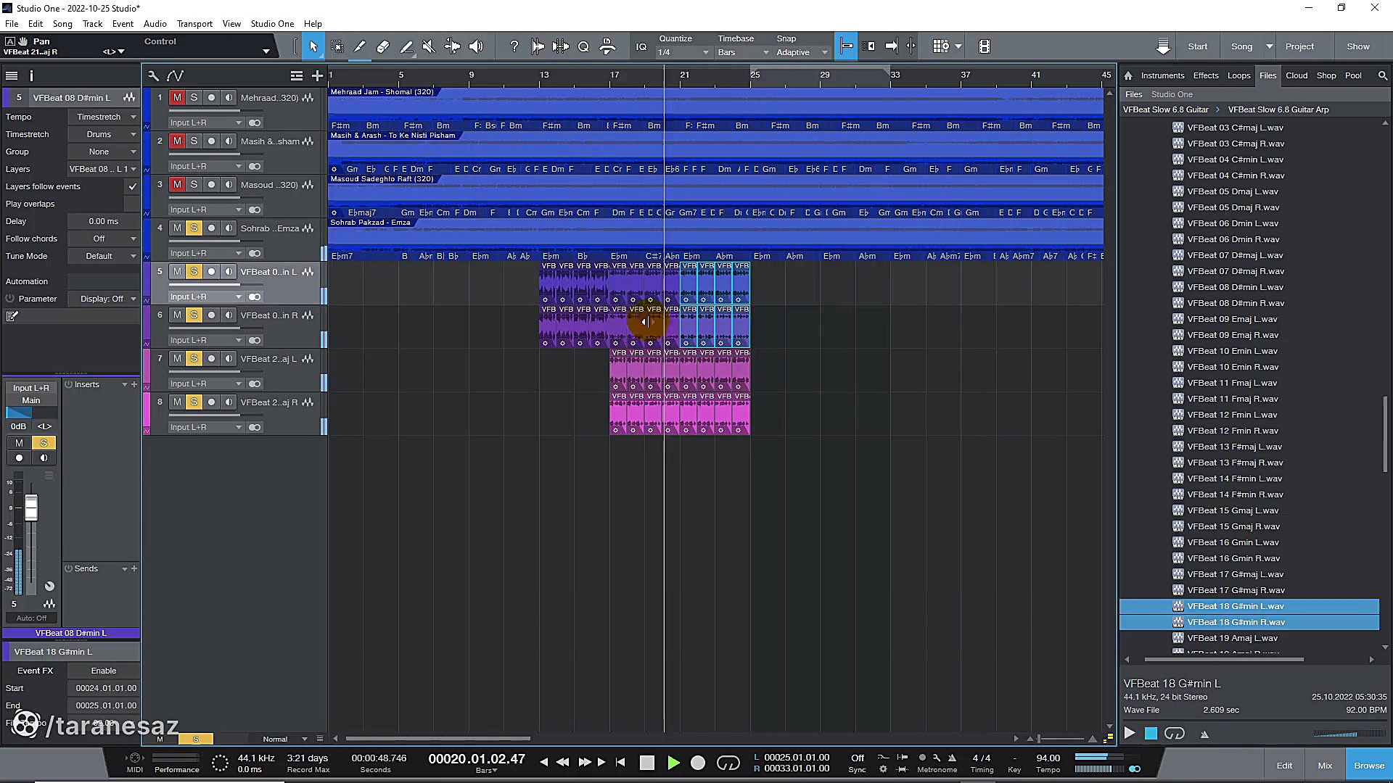Click the Mix button
This screenshot has height=783, width=1393.
1325,766
